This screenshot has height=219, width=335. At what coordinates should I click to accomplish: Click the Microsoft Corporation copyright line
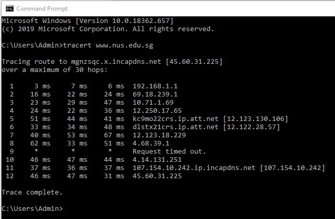(x=108, y=29)
